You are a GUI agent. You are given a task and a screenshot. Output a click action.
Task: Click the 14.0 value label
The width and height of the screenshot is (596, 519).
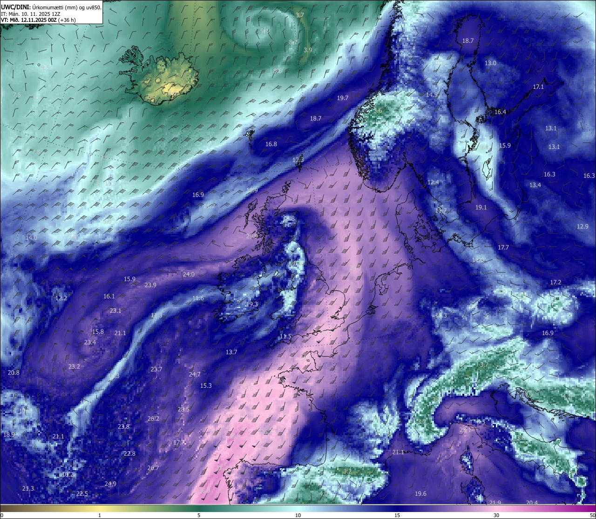pos(31,237)
